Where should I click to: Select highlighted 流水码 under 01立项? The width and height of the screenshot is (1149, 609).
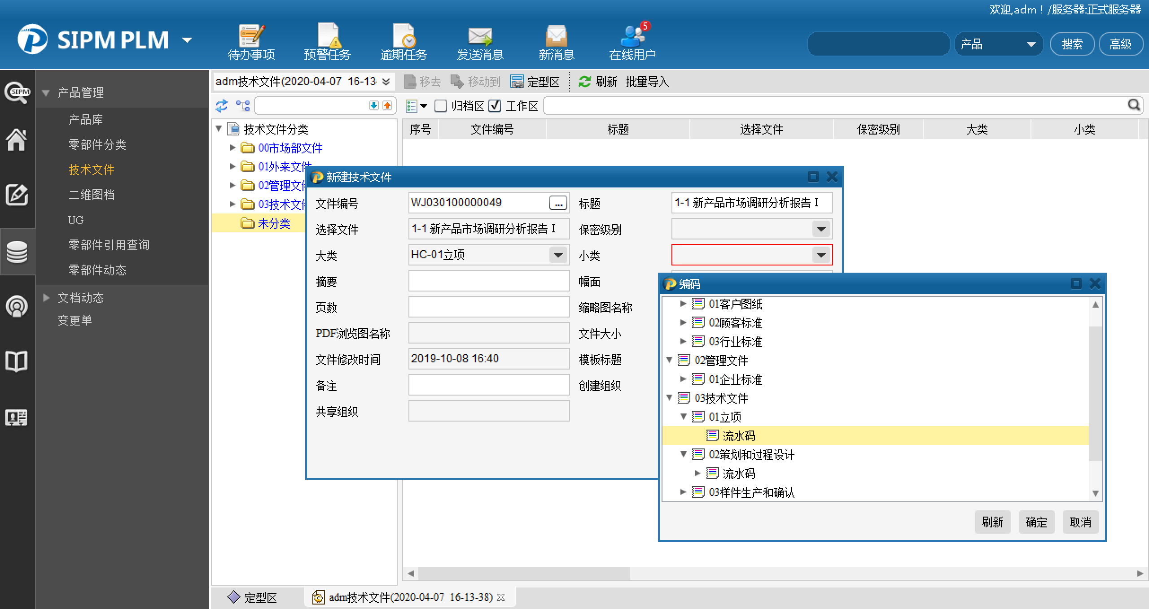[x=739, y=435]
